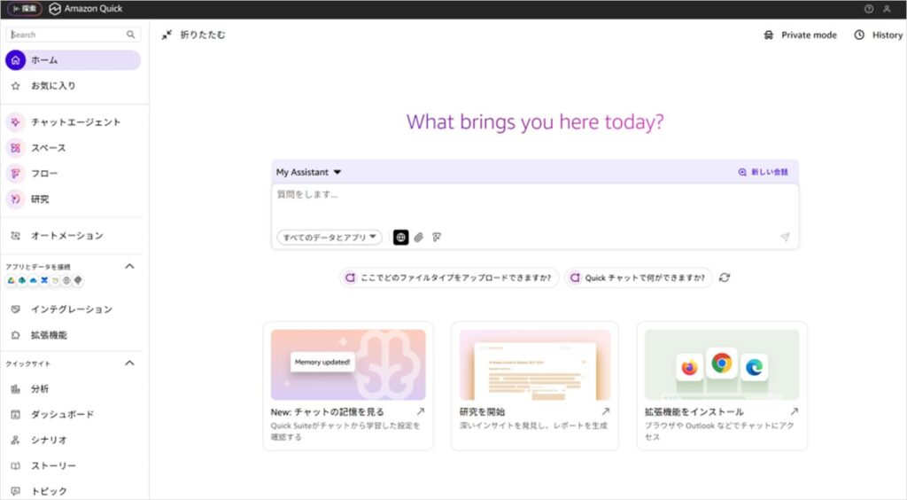Screen dimensions: 907x500
Task: Click the 折りたたむ collapse arrows icon
Action: (x=167, y=35)
